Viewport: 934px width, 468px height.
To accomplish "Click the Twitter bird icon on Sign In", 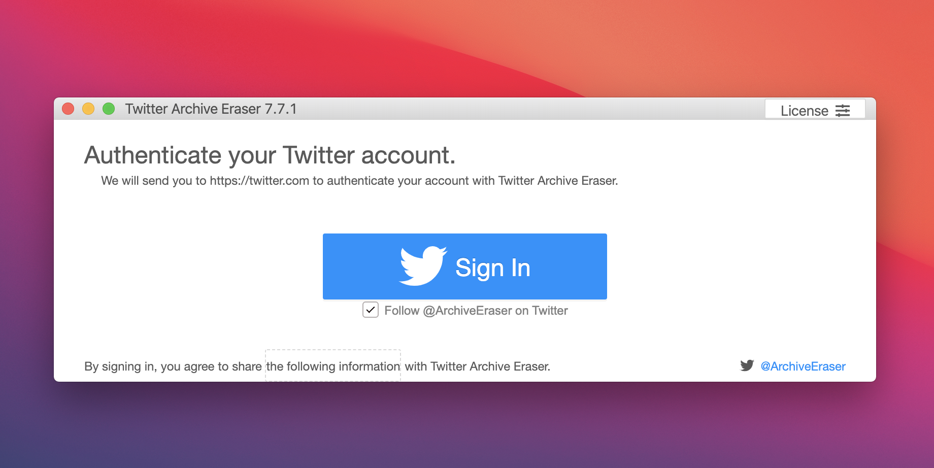I will (x=423, y=266).
